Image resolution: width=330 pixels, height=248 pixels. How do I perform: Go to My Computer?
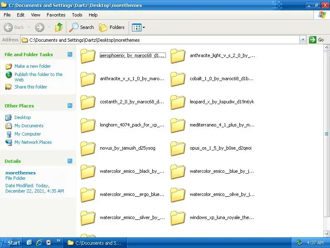coord(28,134)
